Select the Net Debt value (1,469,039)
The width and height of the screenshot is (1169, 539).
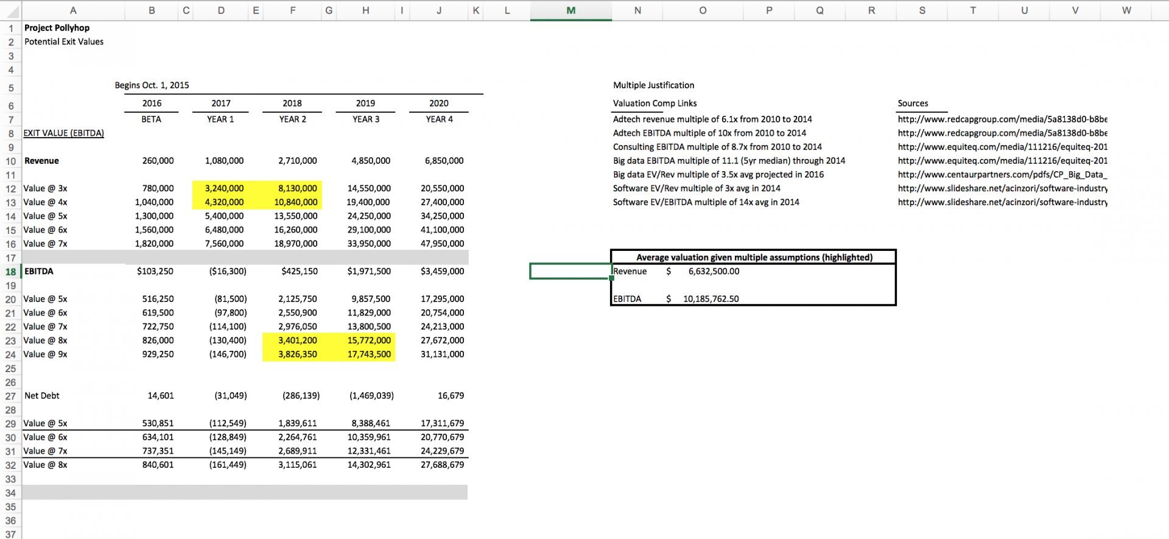(x=371, y=396)
